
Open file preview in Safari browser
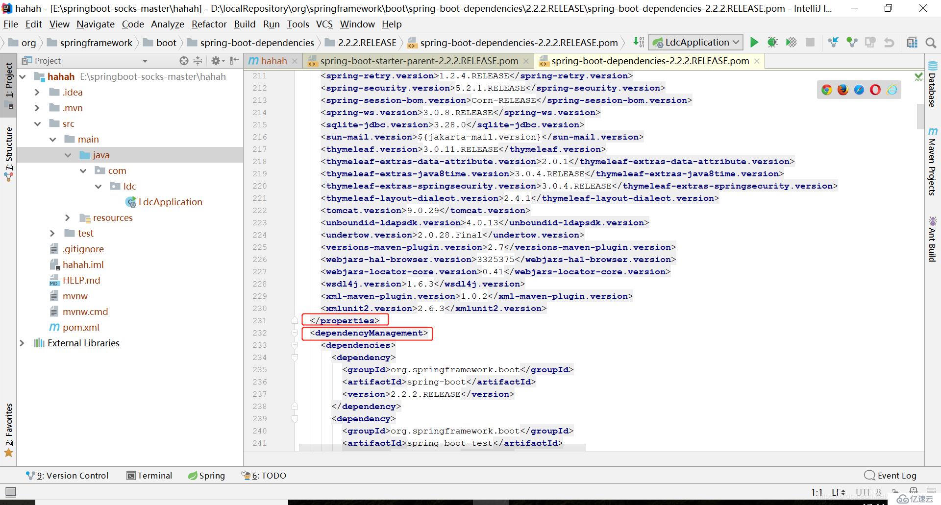click(x=859, y=90)
